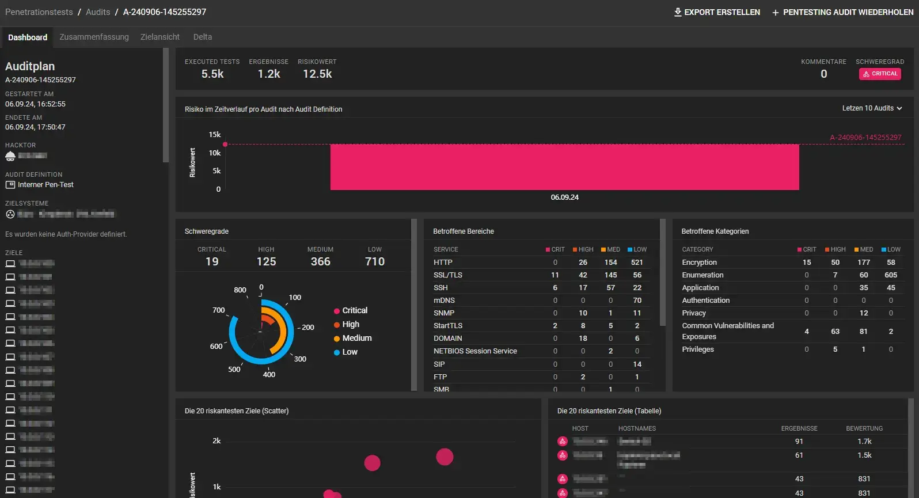Click the hacker avatar icon under Hacktor
This screenshot has width=919, height=498.
[10, 156]
